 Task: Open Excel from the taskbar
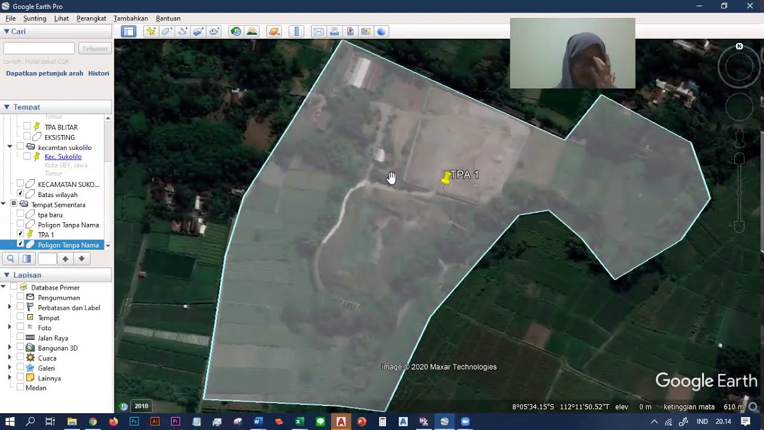point(299,422)
